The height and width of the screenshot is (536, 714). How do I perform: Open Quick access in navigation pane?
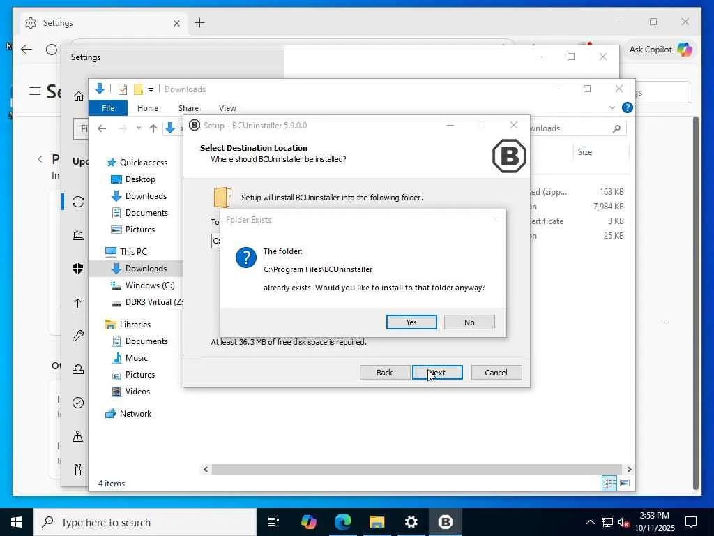(x=137, y=162)
